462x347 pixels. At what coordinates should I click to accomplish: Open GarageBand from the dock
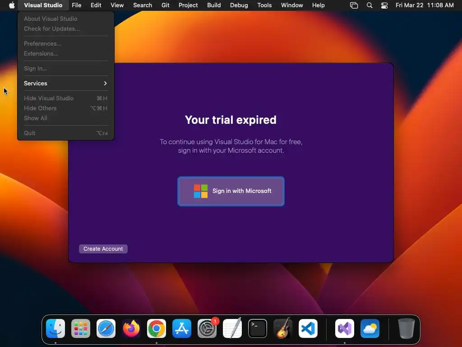(283, 328)
